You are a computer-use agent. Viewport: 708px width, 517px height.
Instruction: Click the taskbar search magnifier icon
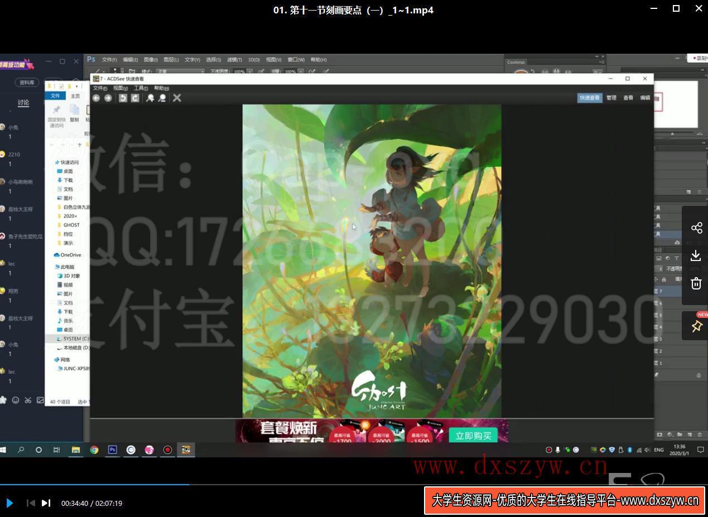[x=21, y=450]
